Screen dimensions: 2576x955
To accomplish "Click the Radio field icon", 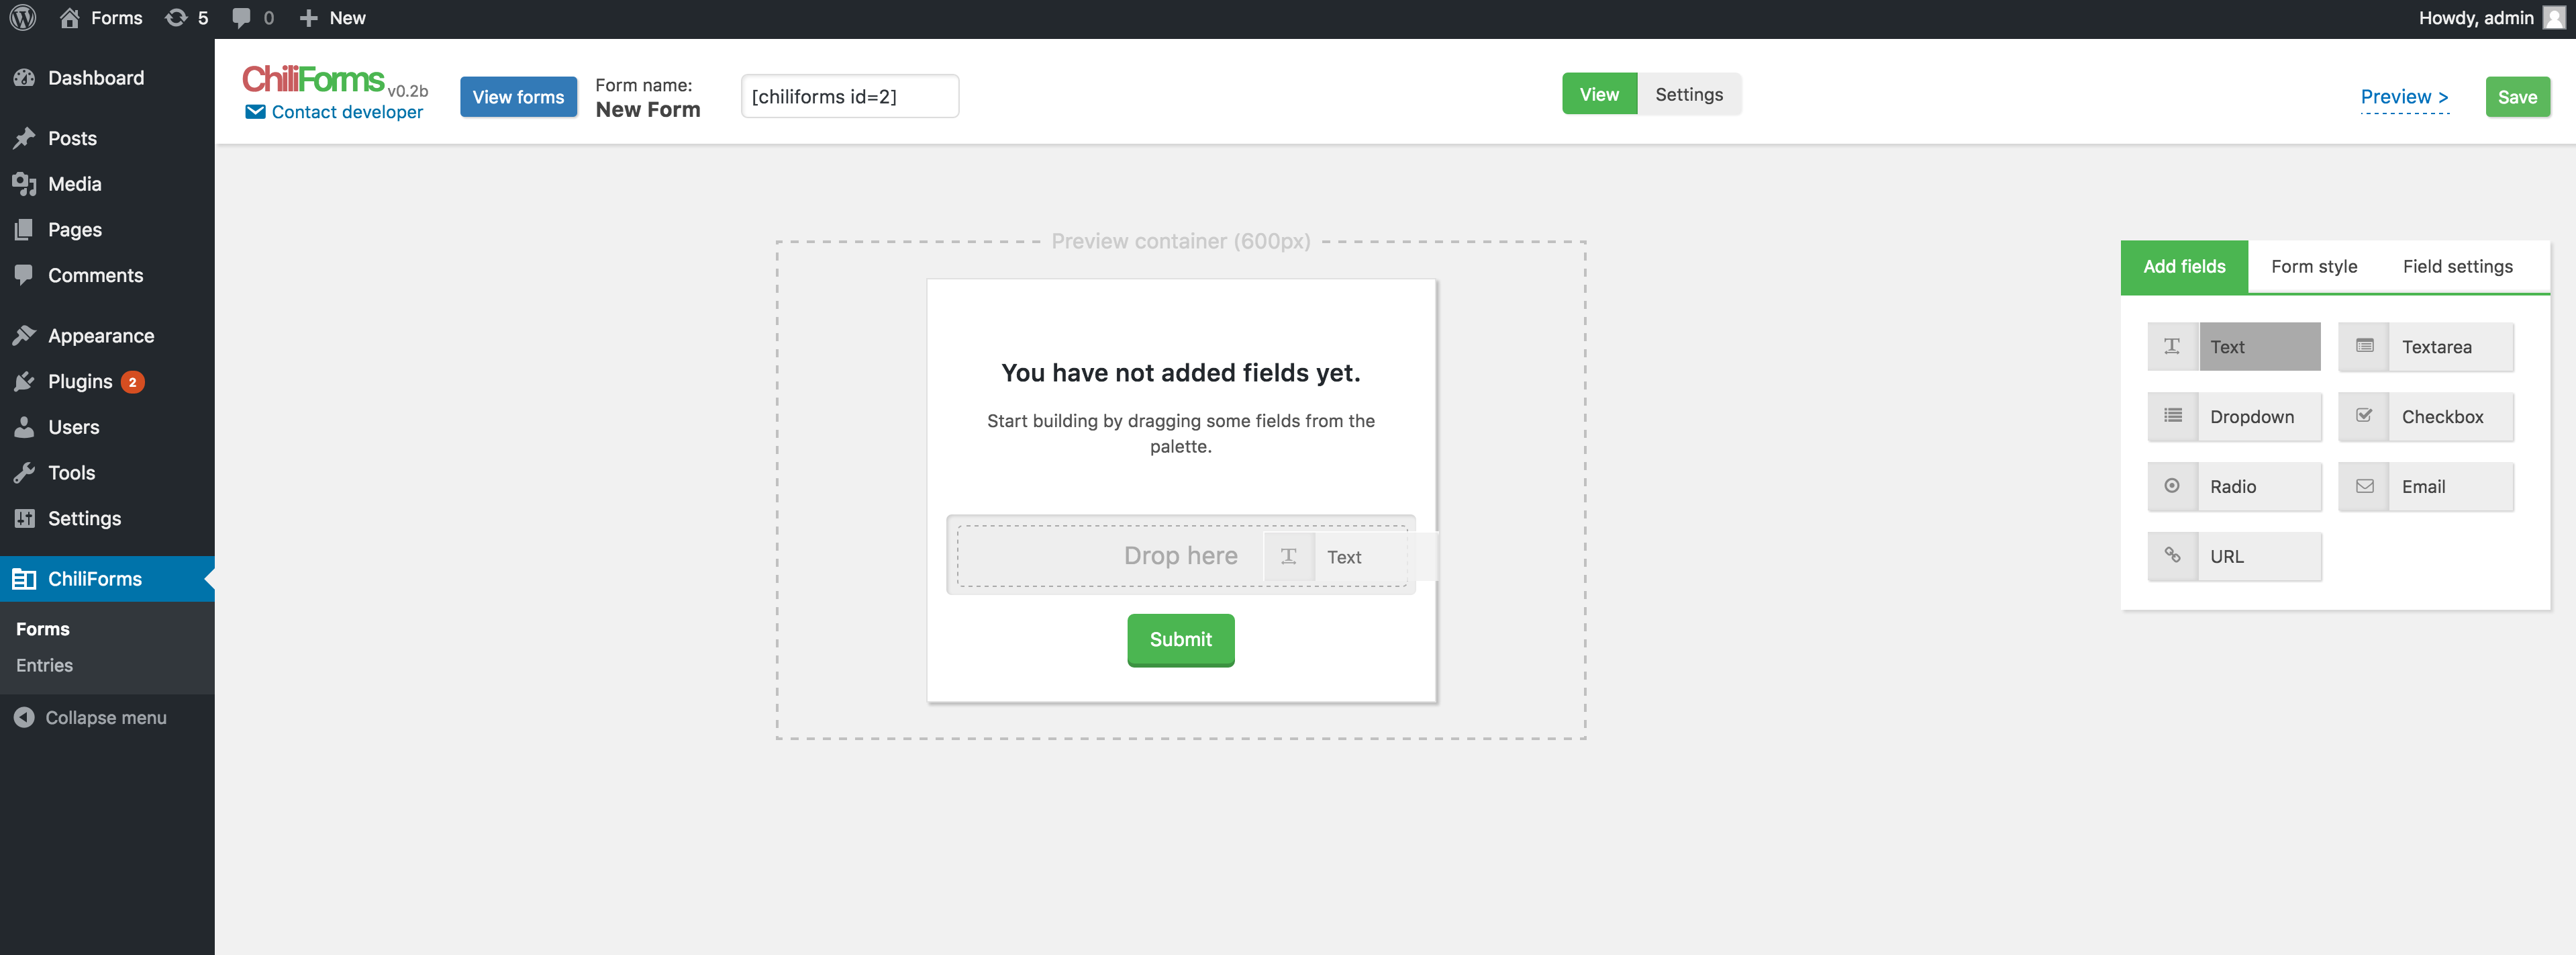I will click(2172, 486).
